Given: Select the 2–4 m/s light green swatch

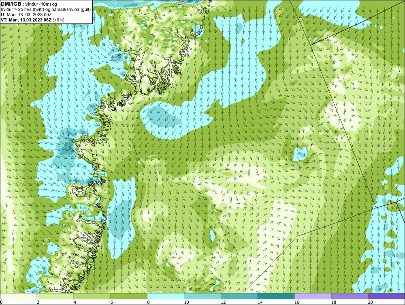Looking at the screenshot, I should pos(55,296).
